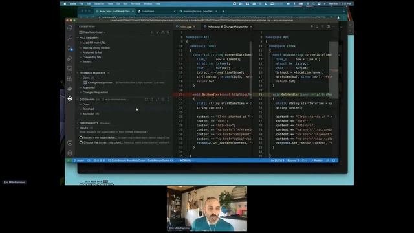Close the Change this pointer diff tab
The height and width of the screenshot is (233, 414).
251,27
